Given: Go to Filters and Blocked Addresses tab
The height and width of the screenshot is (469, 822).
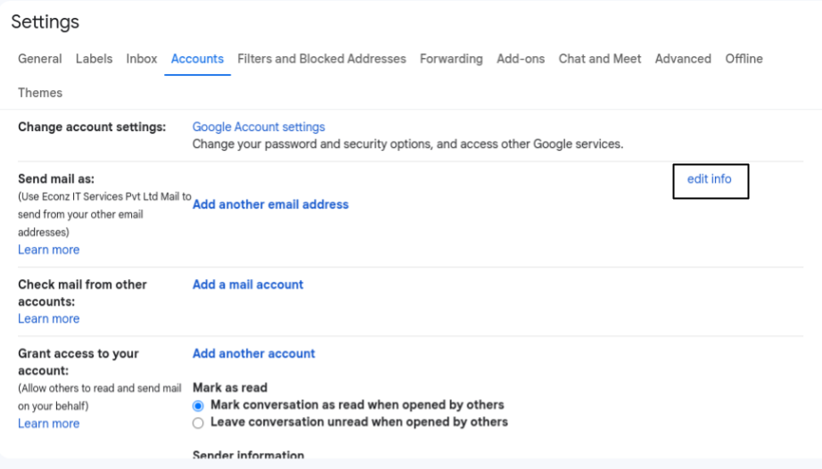Looking at the screenshot, I should click(321, 59).
